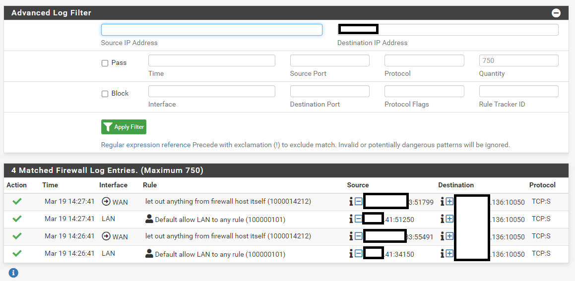Click destination plus icon in 14:26:41 WAN row
The image size is (575, 281).
pos(449,236)
